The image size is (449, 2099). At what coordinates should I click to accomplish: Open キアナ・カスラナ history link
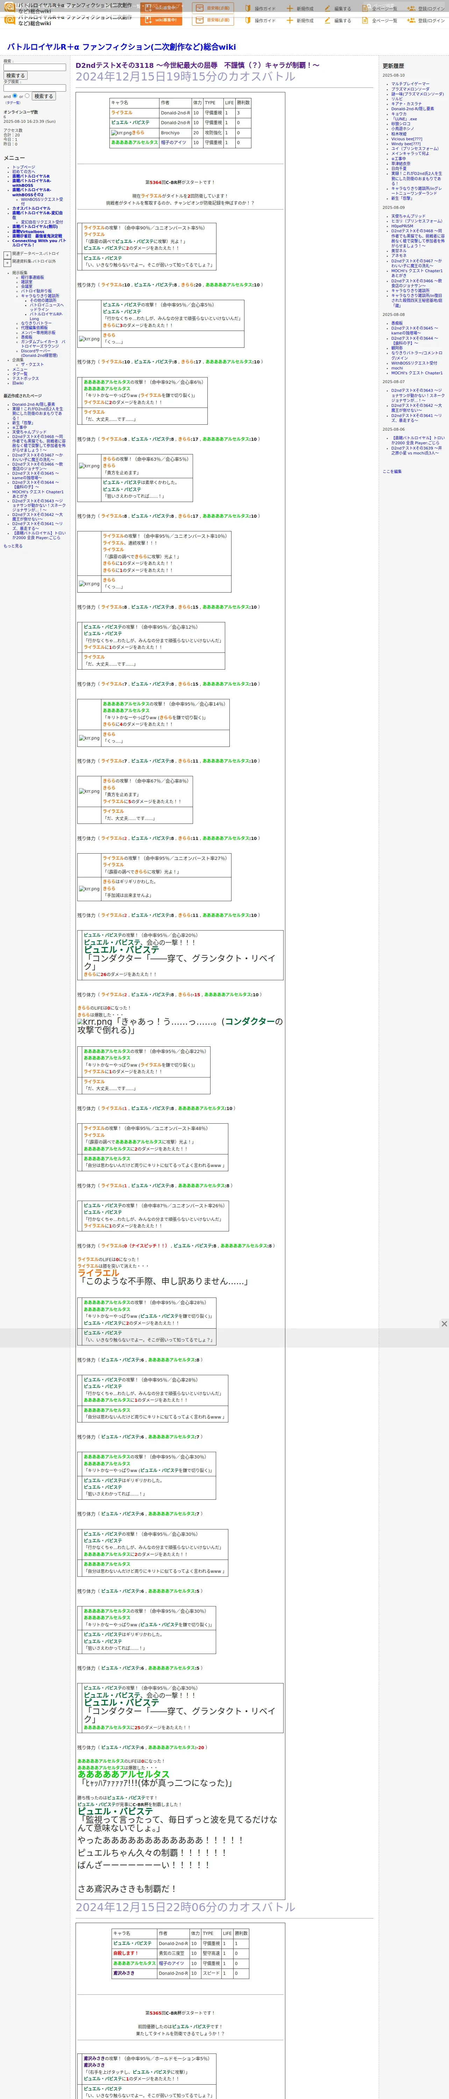point(407,104)
